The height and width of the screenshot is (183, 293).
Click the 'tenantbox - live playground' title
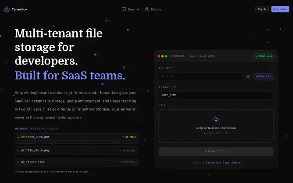(192, 56)
